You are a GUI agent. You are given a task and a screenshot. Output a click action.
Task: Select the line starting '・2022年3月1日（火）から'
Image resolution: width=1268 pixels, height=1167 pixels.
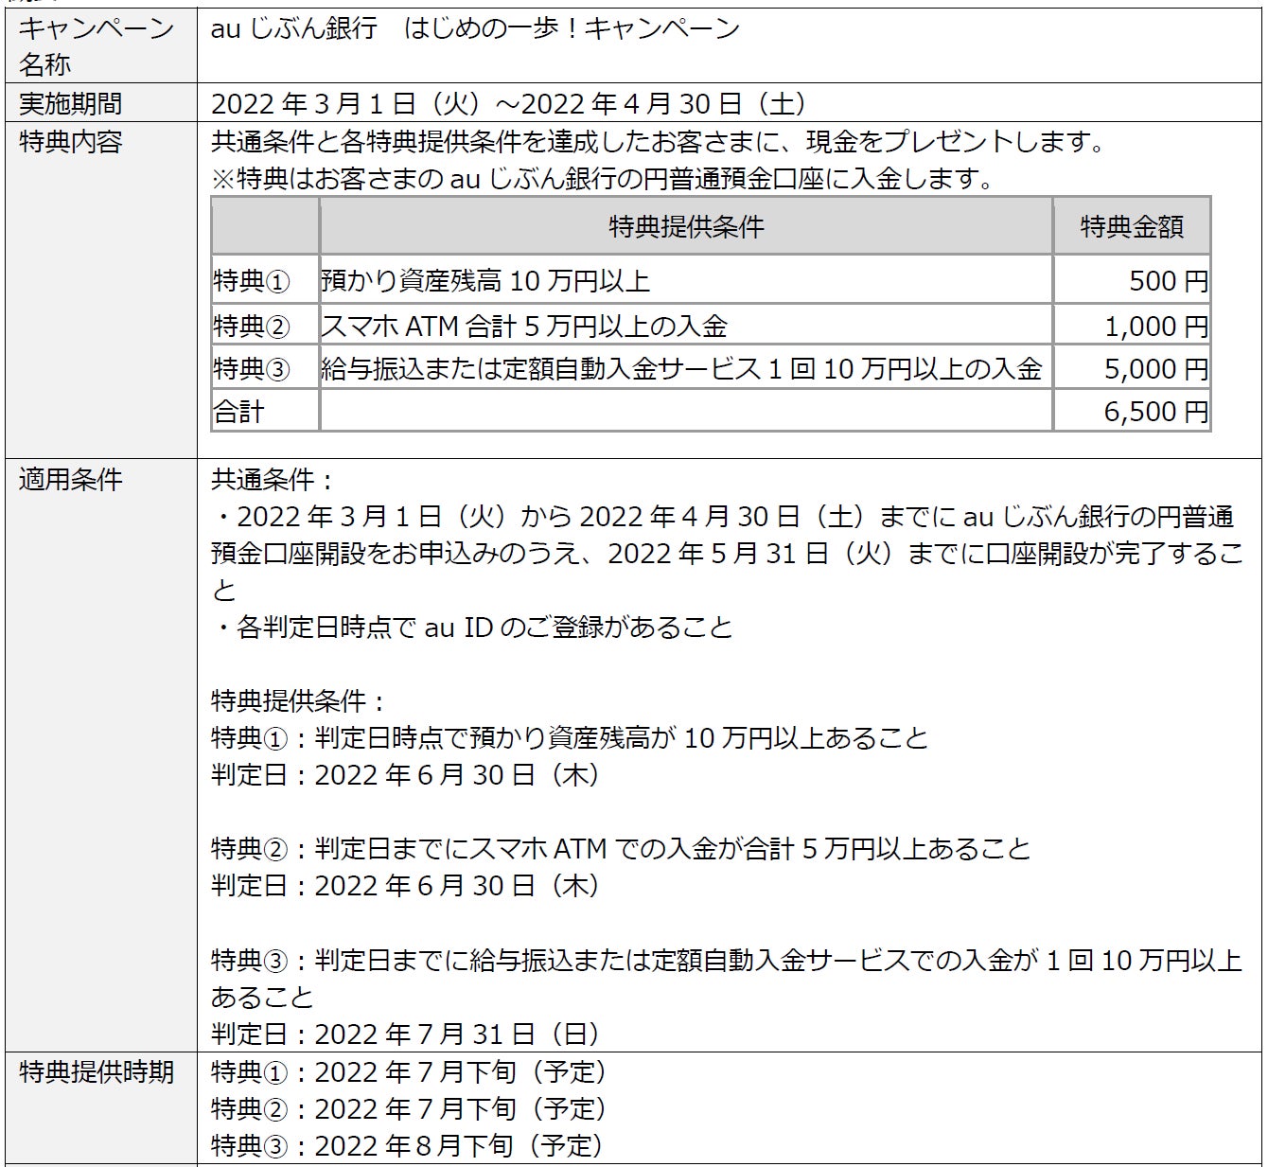[723, 516]
